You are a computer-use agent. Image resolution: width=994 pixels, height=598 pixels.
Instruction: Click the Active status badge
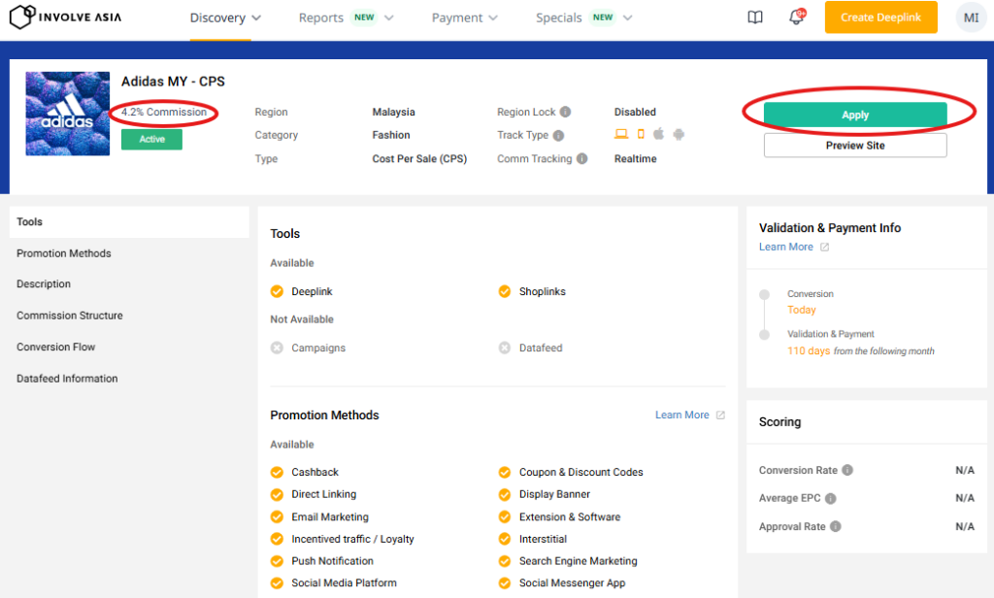tap(151, 140)
